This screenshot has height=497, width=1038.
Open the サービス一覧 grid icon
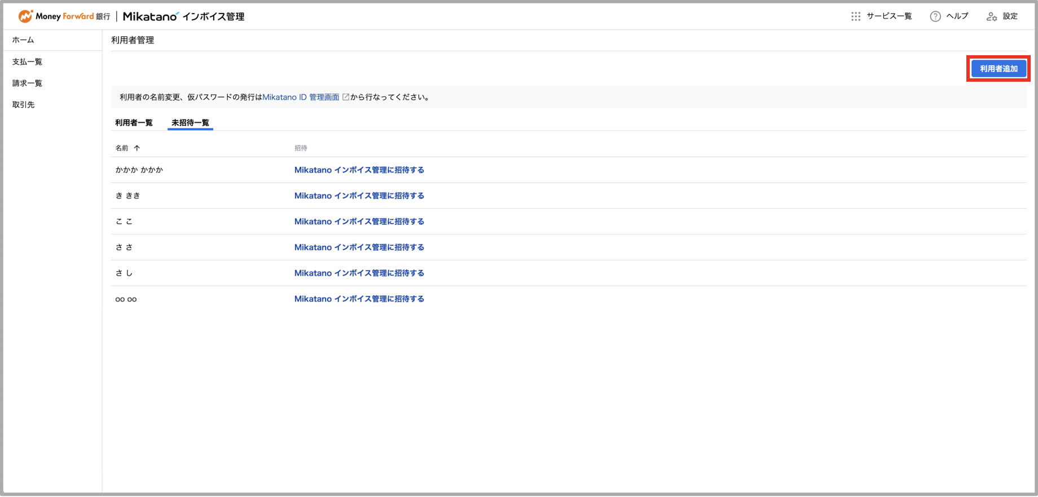pyautogui.click(x=856, y=16)
